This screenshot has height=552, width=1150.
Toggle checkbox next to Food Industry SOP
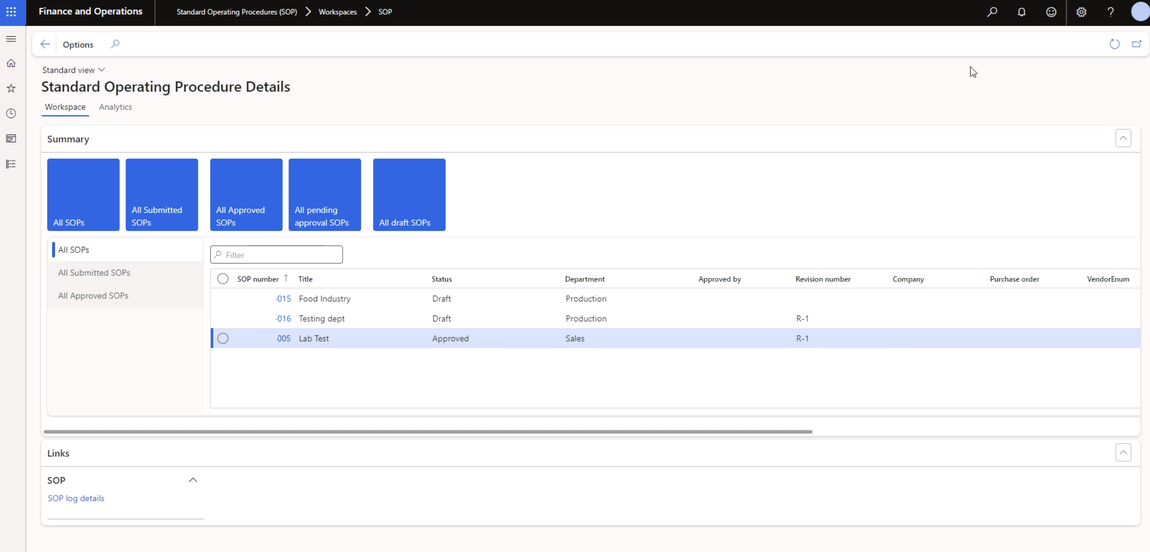[x=223, y=298]
